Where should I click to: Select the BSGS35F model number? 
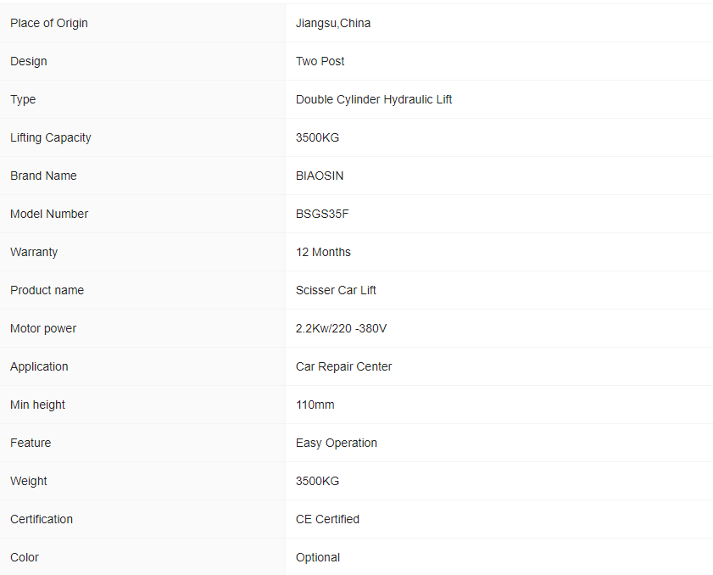(322, 214)
